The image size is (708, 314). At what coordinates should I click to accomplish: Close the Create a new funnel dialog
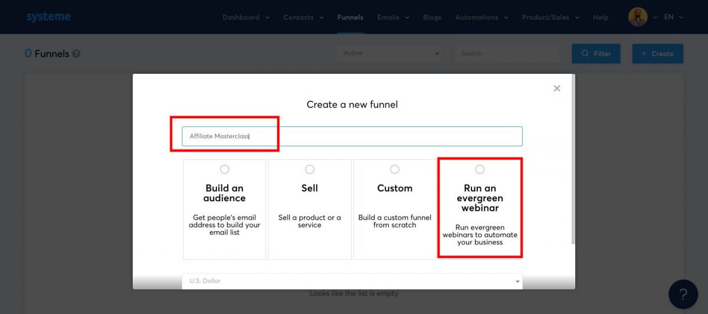tap(556, 89)
